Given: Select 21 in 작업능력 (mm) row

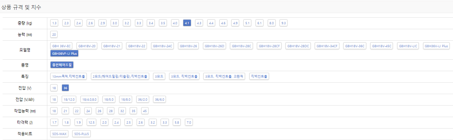Looking at the screenshot, I should (x=65, y=111).
